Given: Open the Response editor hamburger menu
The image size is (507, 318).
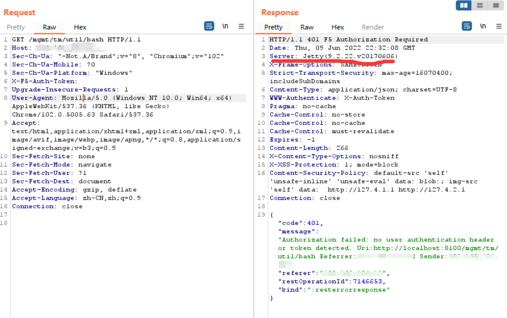Looking at the screenshot, I should (498, 27).
